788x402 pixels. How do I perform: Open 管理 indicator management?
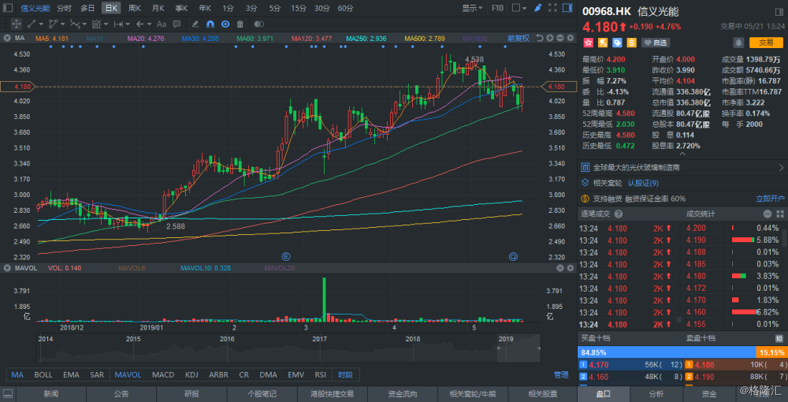pos(561,375)
